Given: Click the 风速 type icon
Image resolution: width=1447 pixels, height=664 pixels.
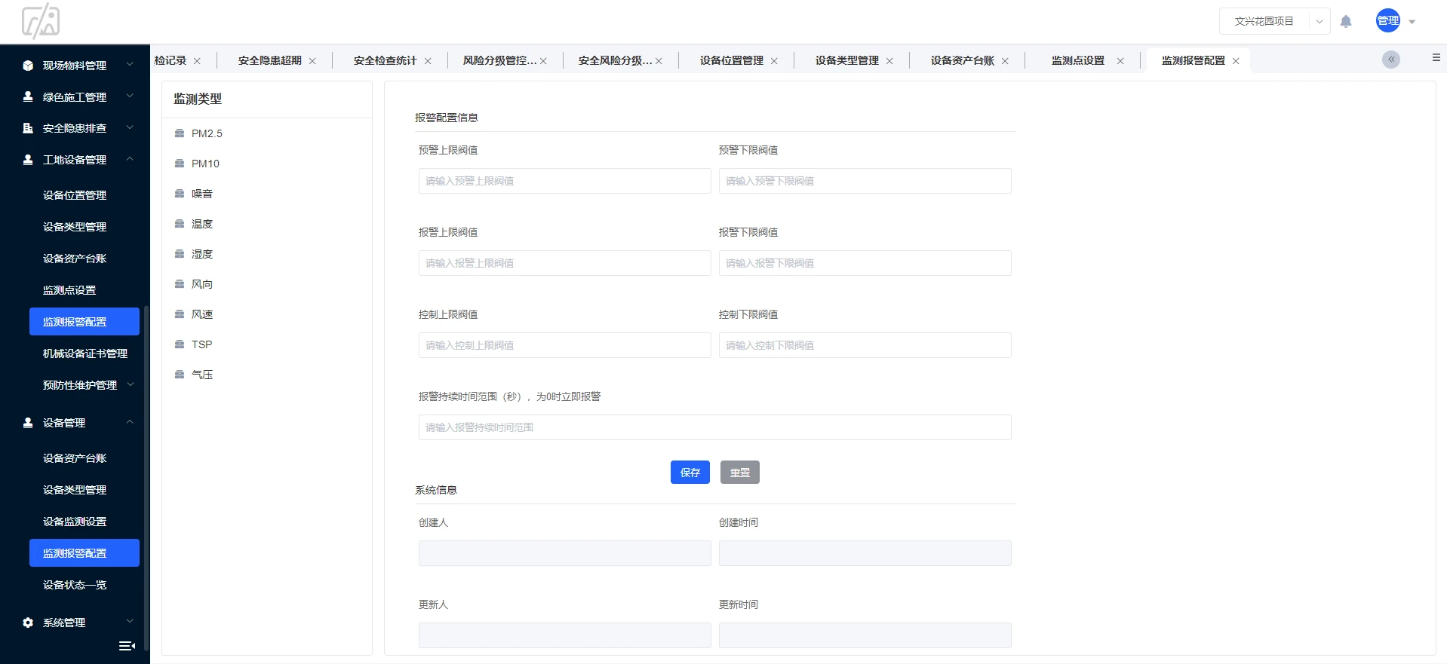Looking at the screenshot, I should pos(180,314).
